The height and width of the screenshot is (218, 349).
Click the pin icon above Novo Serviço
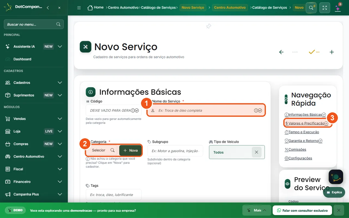pos(209,26)
